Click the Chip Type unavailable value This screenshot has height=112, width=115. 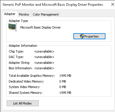[x=44, y=51]
